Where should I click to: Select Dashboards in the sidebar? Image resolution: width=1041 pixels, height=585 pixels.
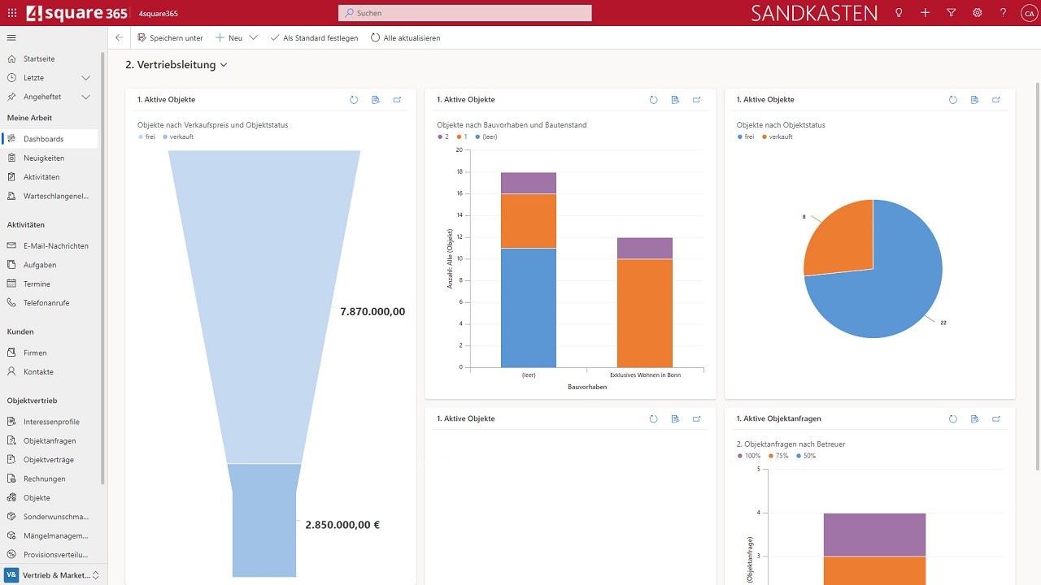(x=49, y=139)
